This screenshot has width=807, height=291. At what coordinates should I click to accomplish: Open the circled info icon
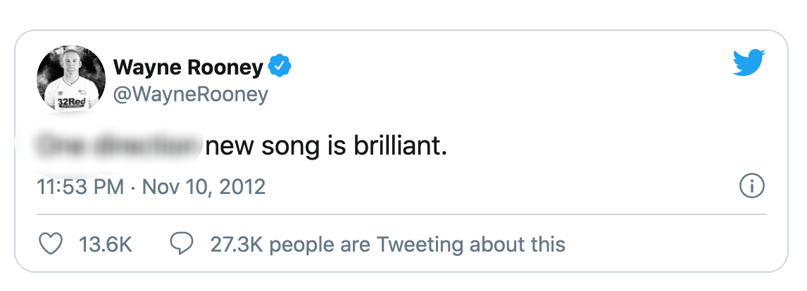pyautogui.click(x=752, y=187)
